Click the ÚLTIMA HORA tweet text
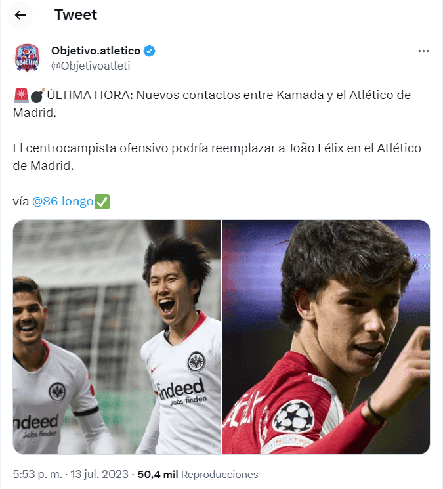 pos(212,104)
